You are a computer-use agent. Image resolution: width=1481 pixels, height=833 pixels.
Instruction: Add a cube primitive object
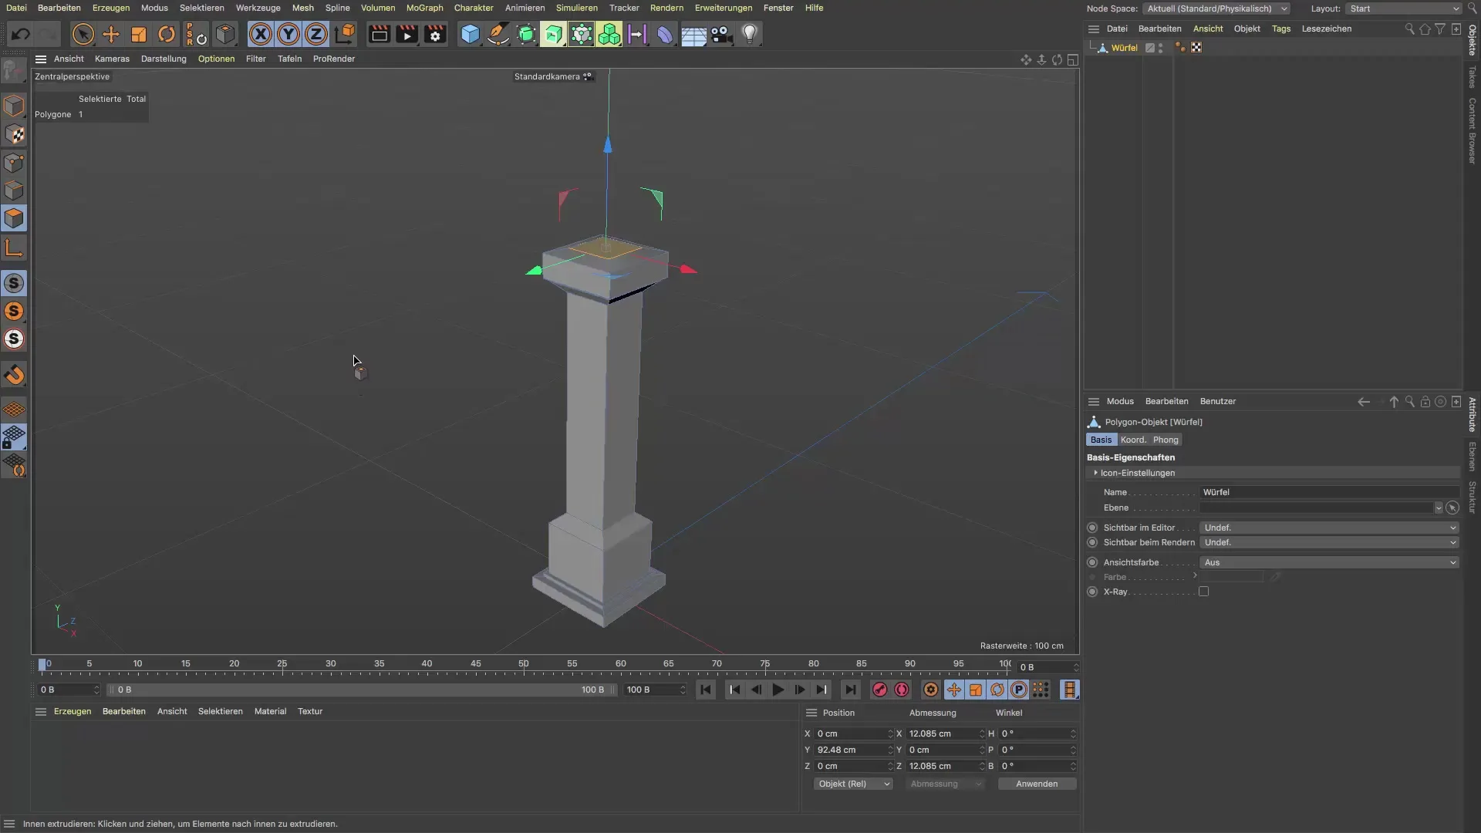click(x=470, y=34)
